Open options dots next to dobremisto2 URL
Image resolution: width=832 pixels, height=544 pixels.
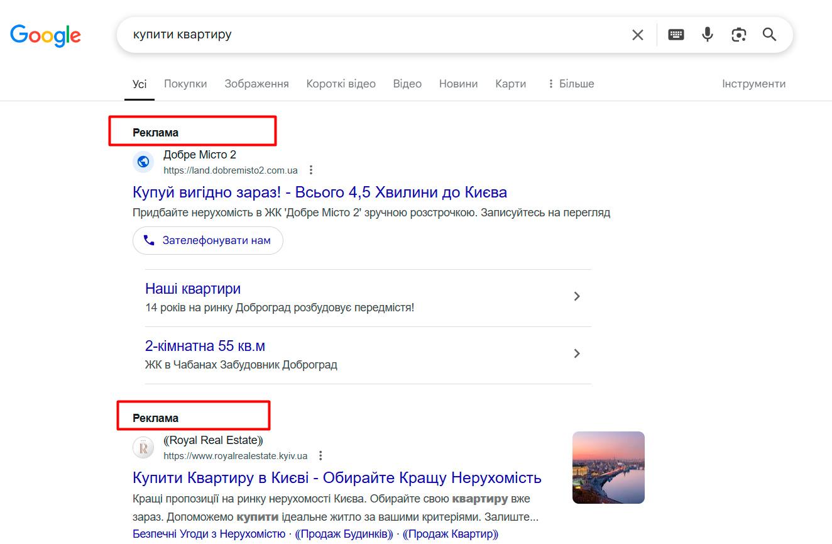coord(311,170)
